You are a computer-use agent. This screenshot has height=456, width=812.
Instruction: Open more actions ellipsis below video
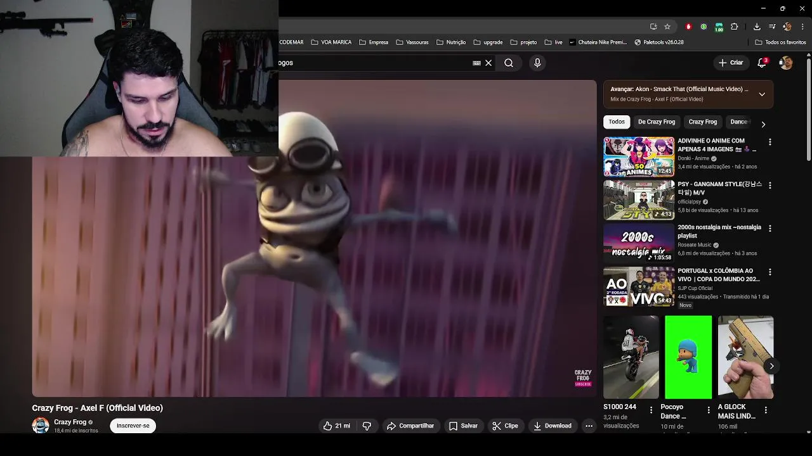pos(589,426)
